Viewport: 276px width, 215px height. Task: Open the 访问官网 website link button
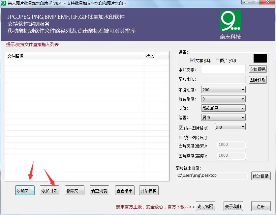[x=205, y=207]
